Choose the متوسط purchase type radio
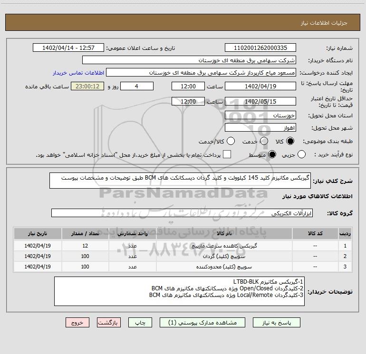The image size is (366, 354). (272, 154)
